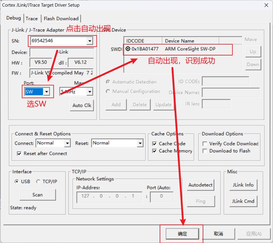Image resolution: width=273 pixels, height=243 pixels.
Task: Select the USB interface radio button
Action: coord(17,181)
